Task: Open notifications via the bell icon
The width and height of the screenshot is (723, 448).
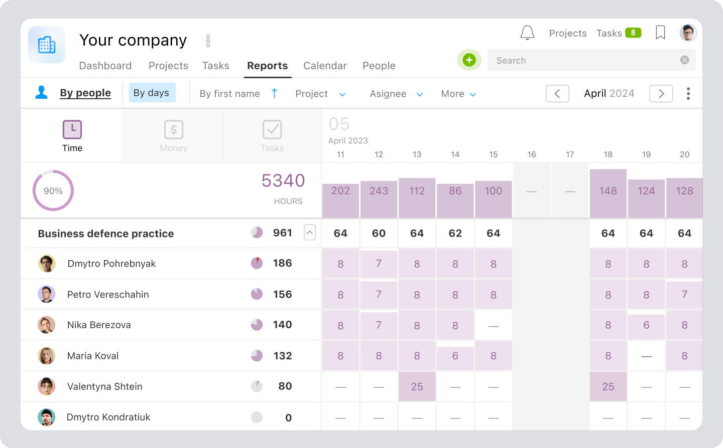Action: 527,32
